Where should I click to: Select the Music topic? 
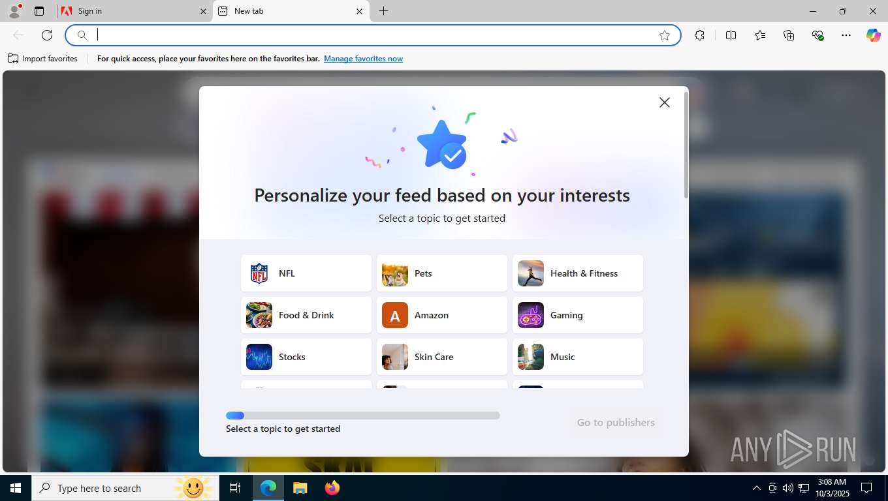coord(578,357)
